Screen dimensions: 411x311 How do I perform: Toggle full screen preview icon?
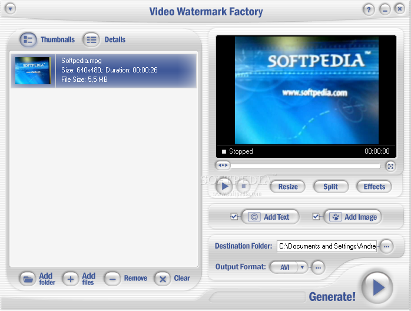[390, 166]
